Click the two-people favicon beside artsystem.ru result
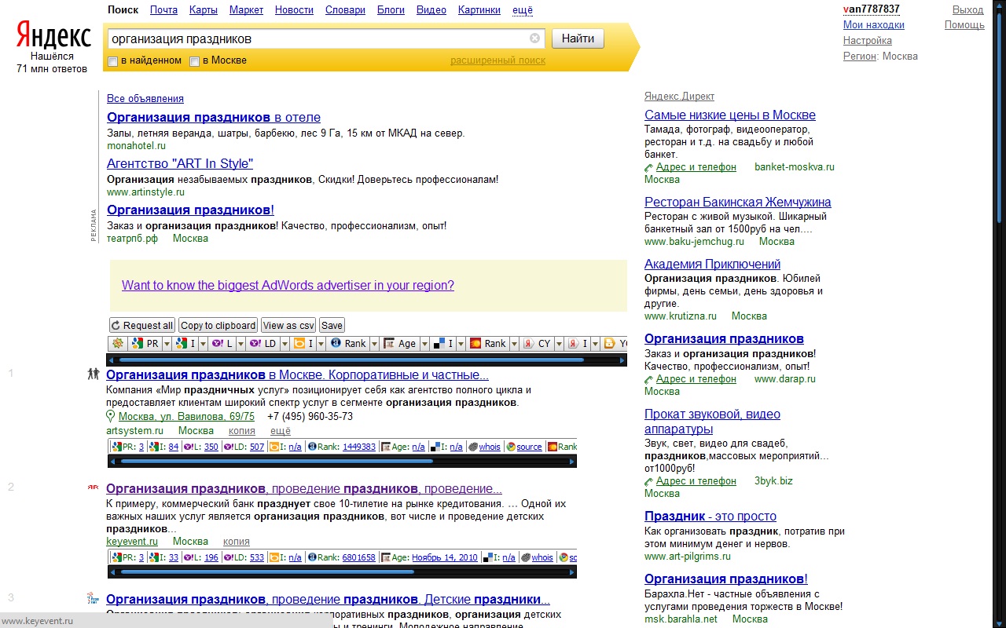Viewport: 1006px width, 628px height. 94,374
